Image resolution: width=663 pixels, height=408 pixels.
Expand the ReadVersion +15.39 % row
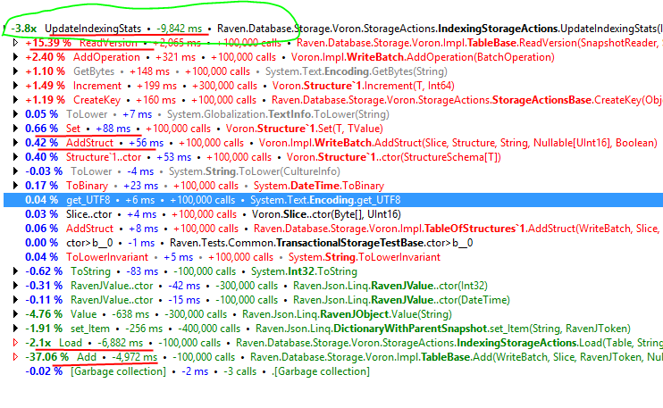click(15, 43)
